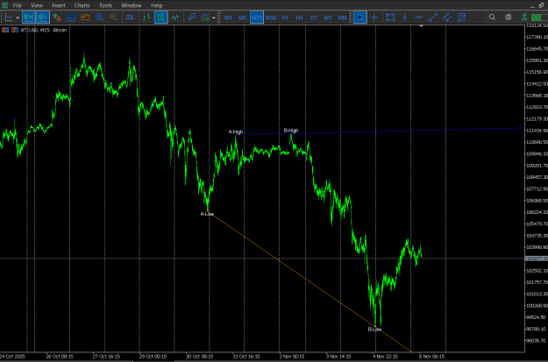The width and height of the screenshot is (548, 362).
Task: Select the crosshair tool
Action: coord(374,18)
